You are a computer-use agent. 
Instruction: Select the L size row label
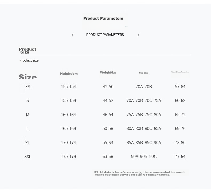point(28,129)
